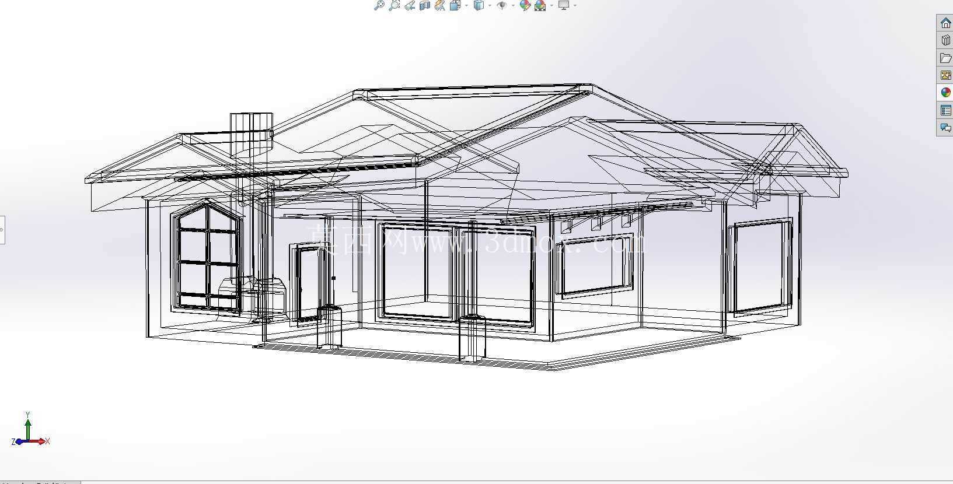Click the View Orientation cube icon
Screen dimensions: 953x484
pyautogui.click(x=455, y=5)
